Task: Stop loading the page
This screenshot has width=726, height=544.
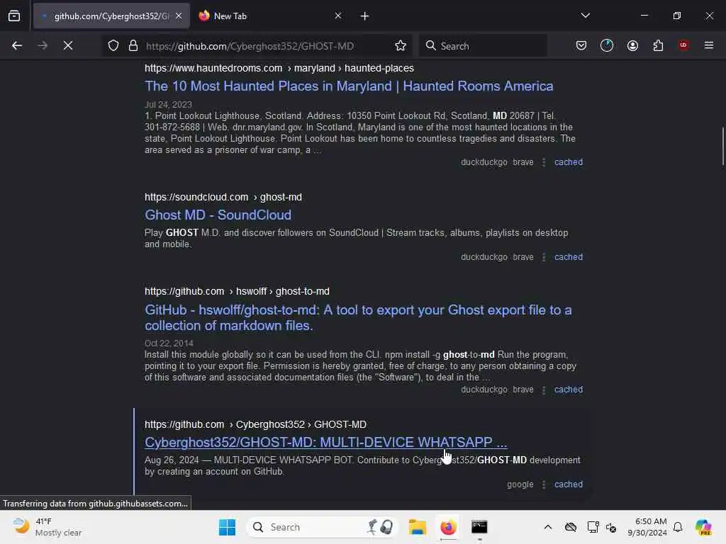Action: pos(68,46)
